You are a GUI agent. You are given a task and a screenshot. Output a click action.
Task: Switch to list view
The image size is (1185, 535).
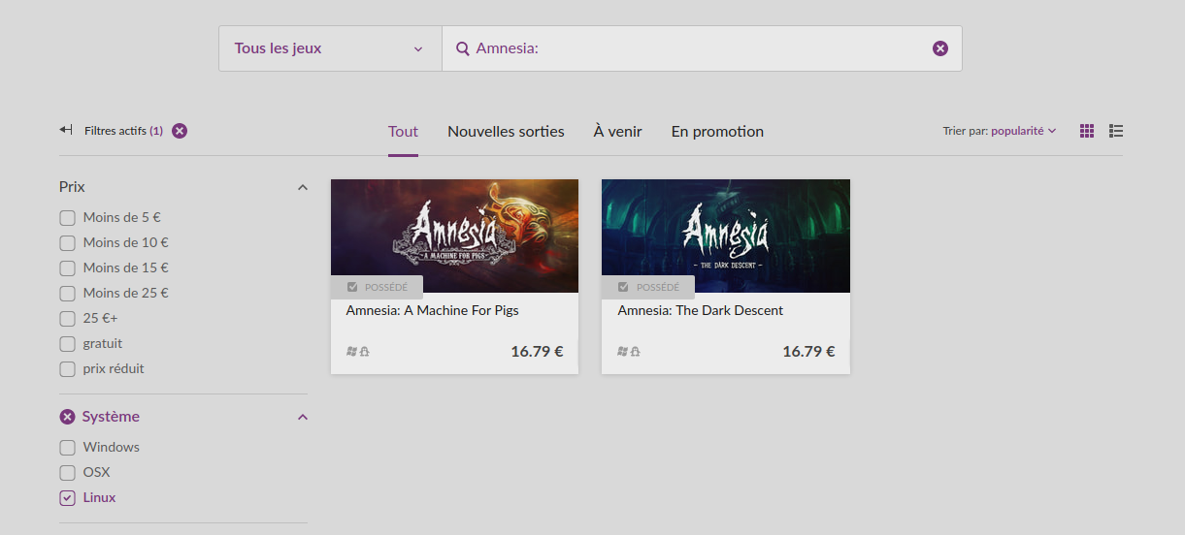(1116, 131)
